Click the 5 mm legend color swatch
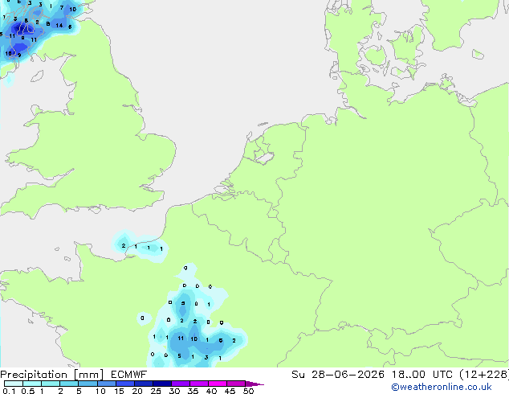This screenshot has width=509, height=394. point(88,384)
